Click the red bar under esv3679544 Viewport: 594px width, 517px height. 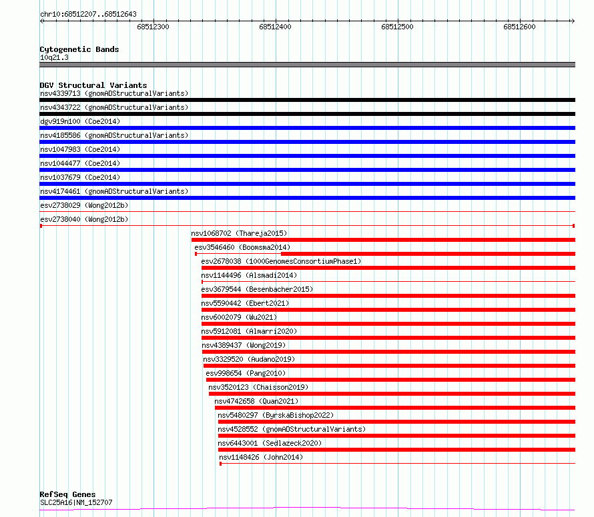coord(388,296)
